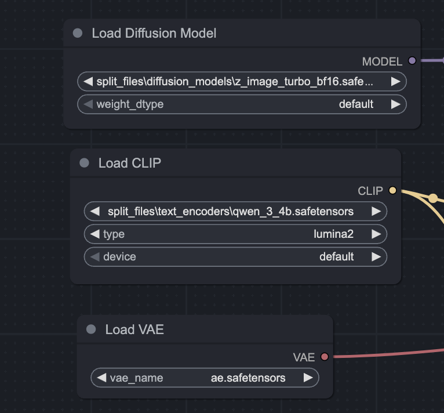The image size is (444, 413).
Task: Click next arrow on diffusion model filename
Action: click(x=395, y=82)
